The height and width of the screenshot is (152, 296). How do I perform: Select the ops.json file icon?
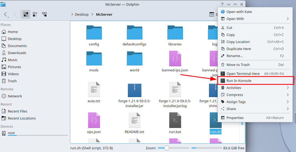coord(94,120)
